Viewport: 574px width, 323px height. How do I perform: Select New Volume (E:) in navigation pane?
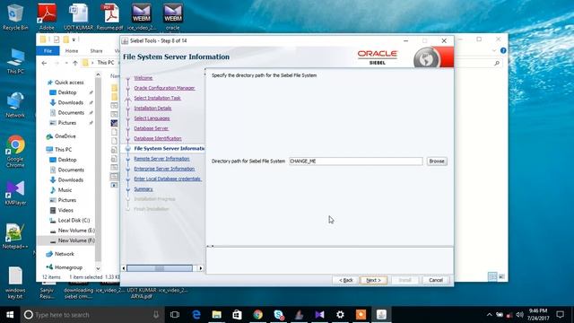coord(76,231)
